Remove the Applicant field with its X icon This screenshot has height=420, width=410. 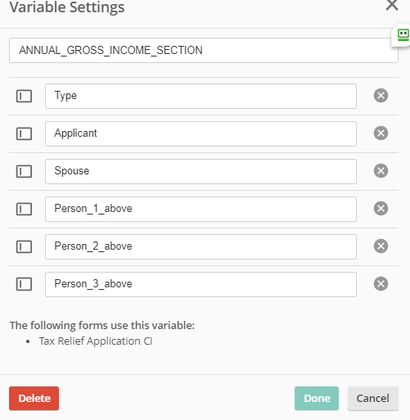[381, 133]
